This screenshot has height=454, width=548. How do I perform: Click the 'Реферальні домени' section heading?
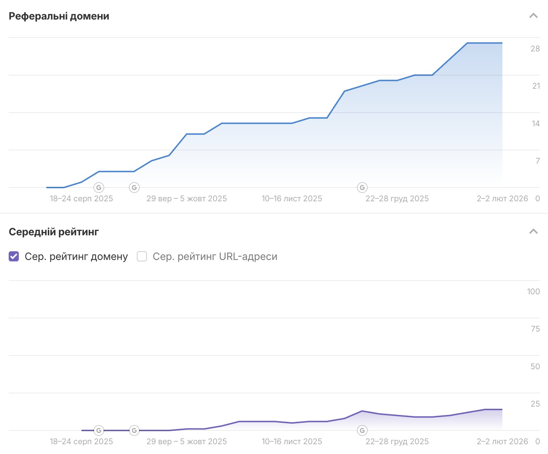(59, 16)
